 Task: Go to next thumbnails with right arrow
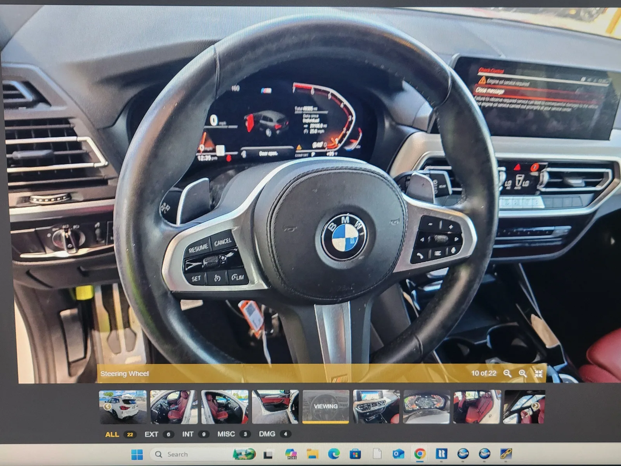coord(535,406)
